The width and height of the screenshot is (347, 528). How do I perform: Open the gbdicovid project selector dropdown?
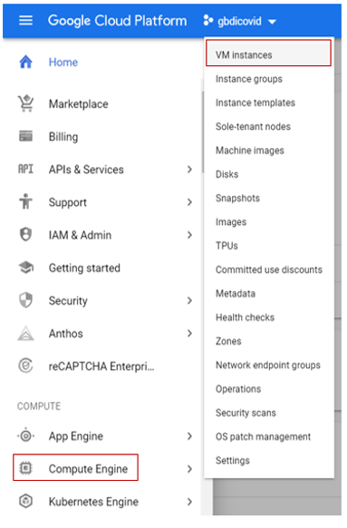240,22
